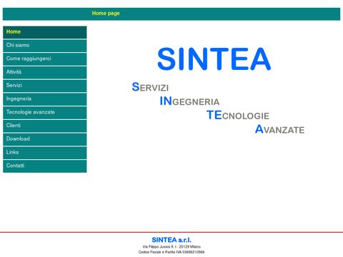
Task: Click the Home page header title
Action: (x=106, y=14)
